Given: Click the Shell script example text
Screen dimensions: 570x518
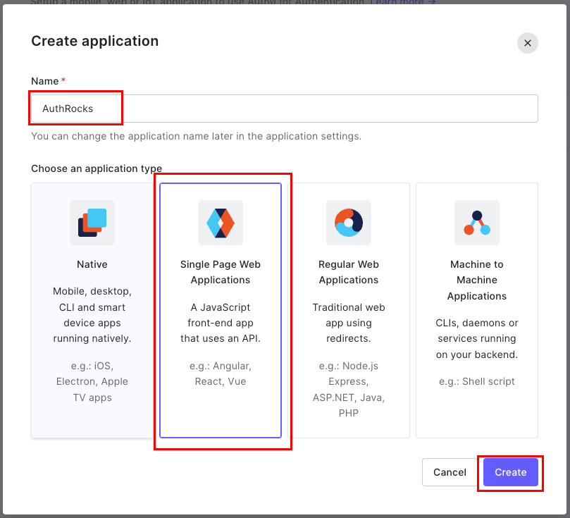Looking at the screenshot, I should coord(477,381).
